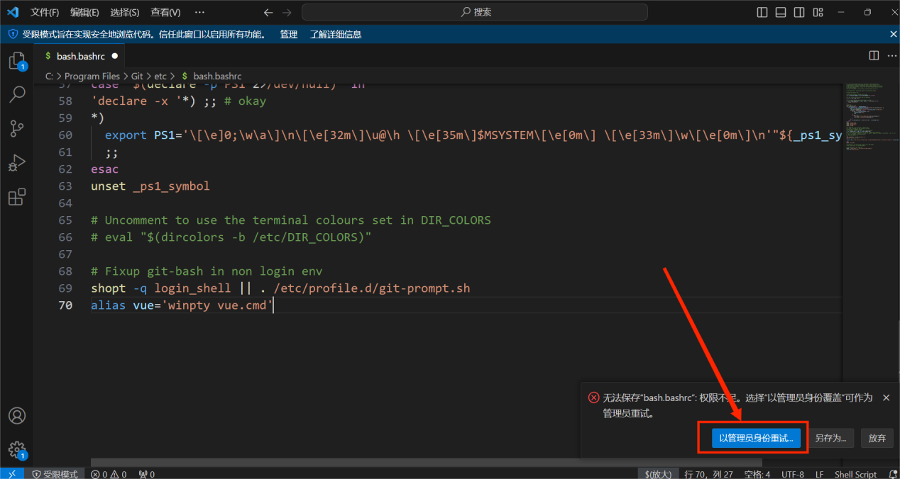
Task: Click the shopt -q login_shell line
Action: point(280,288)
